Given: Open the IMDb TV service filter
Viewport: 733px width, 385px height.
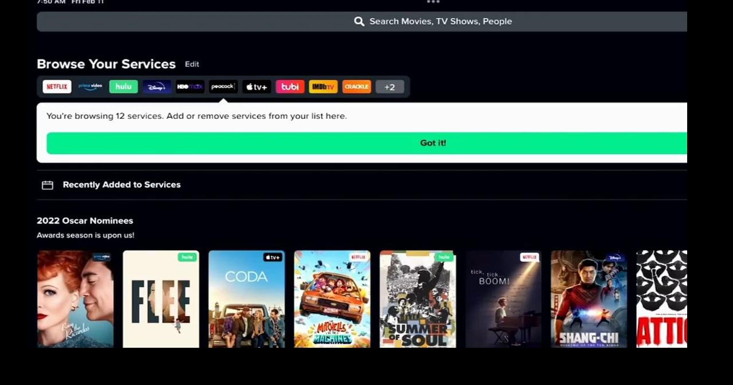Looking at the screenshot, I should click(323, 87).
